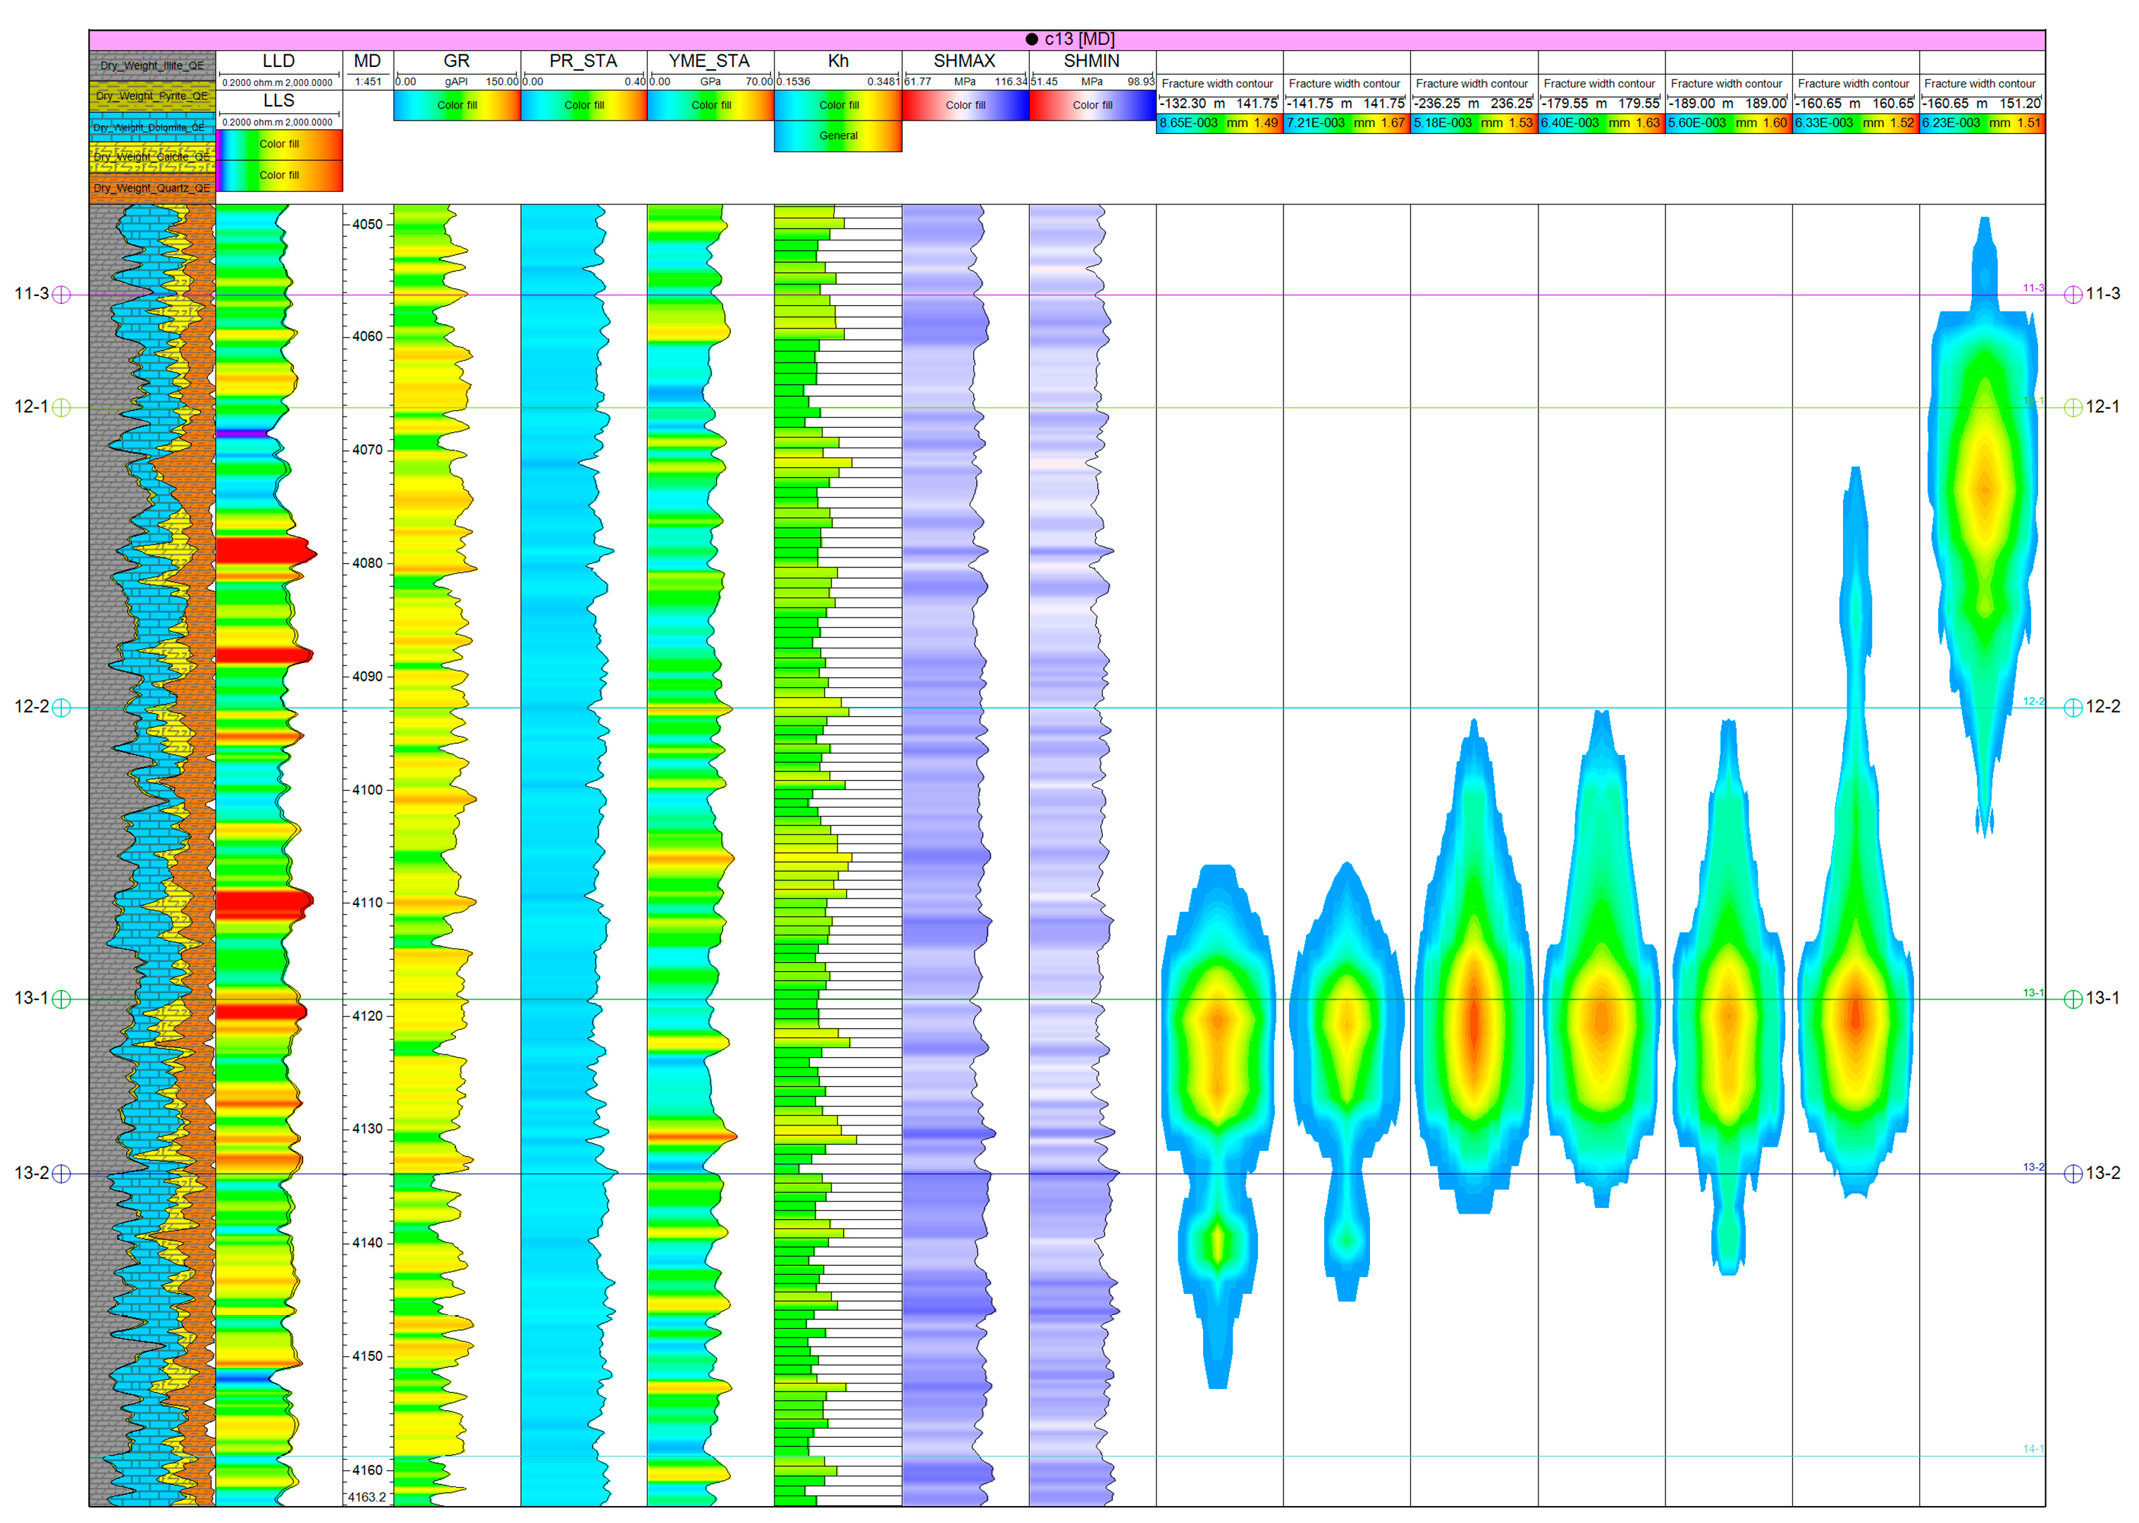
Task: Select the 6.23E-003 mm 1.51 fracture color scale
Action: pos(1981,123)
